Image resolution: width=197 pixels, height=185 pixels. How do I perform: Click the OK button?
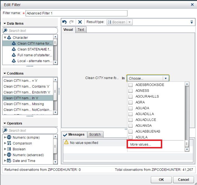(x=161, y=179)
